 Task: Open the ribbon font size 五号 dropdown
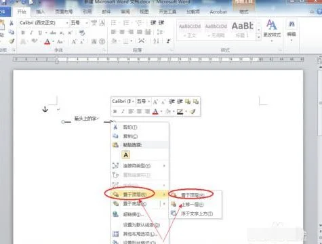[87, 23]
